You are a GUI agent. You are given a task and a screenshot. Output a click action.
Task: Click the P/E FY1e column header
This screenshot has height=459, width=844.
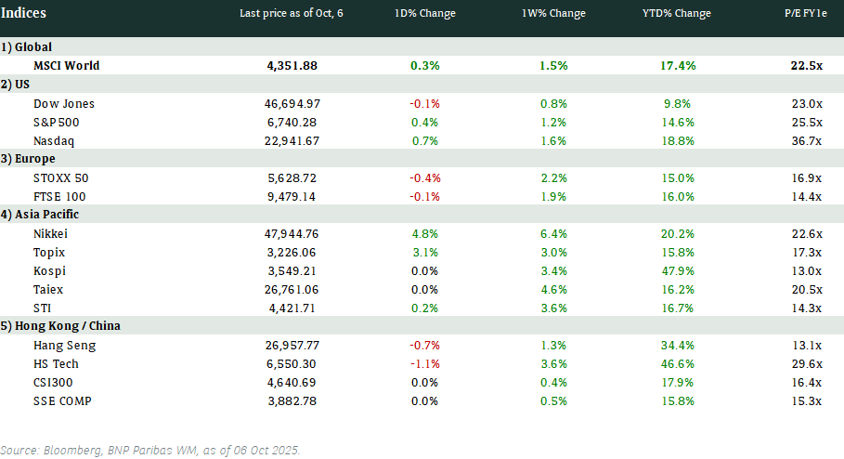click(x=802, y=14)
